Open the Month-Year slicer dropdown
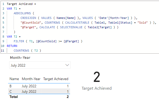 tap(40, 65)
